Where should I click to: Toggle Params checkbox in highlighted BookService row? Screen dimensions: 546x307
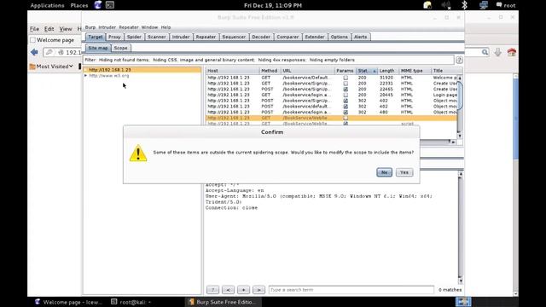tap(346, 118)
